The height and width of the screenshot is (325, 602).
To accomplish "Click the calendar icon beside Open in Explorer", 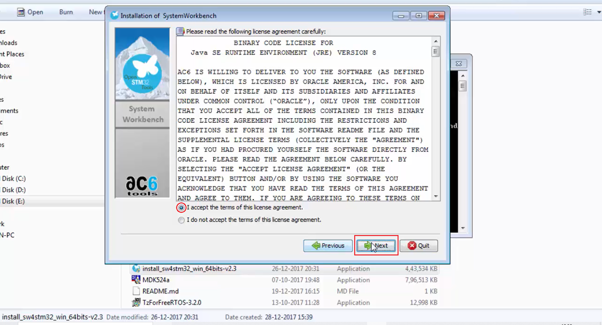I will 21,12.
